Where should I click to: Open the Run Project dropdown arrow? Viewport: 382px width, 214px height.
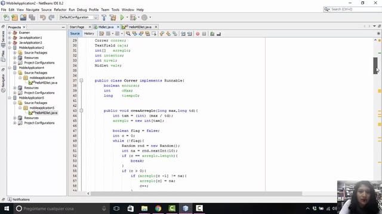coord(127,17)
